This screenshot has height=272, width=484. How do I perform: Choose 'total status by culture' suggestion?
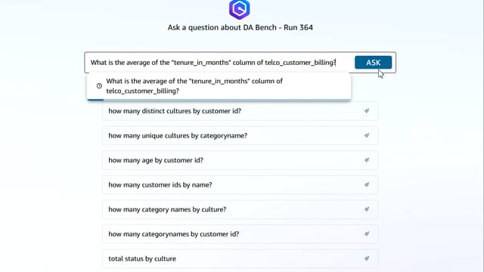(x=240, y=258)
